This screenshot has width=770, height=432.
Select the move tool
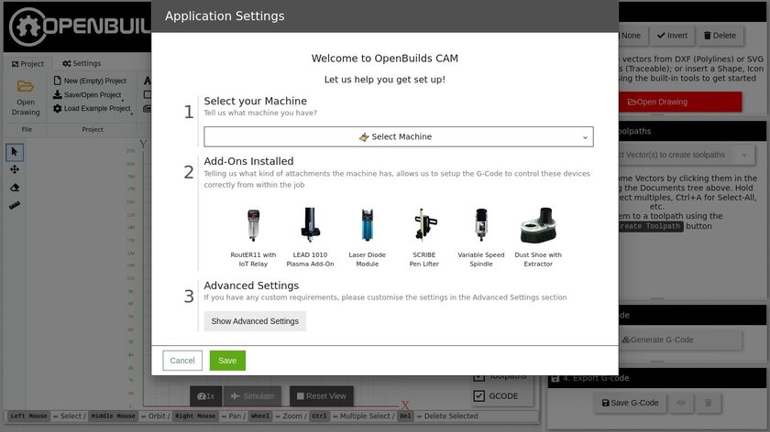[x=15, y=169]
